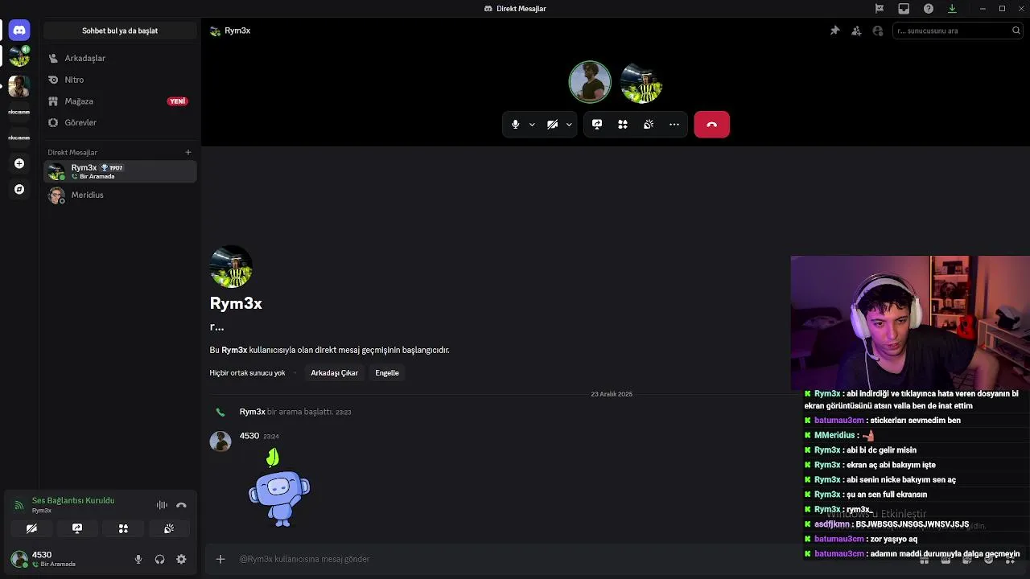Click the 4530 message author avatar

220,441
